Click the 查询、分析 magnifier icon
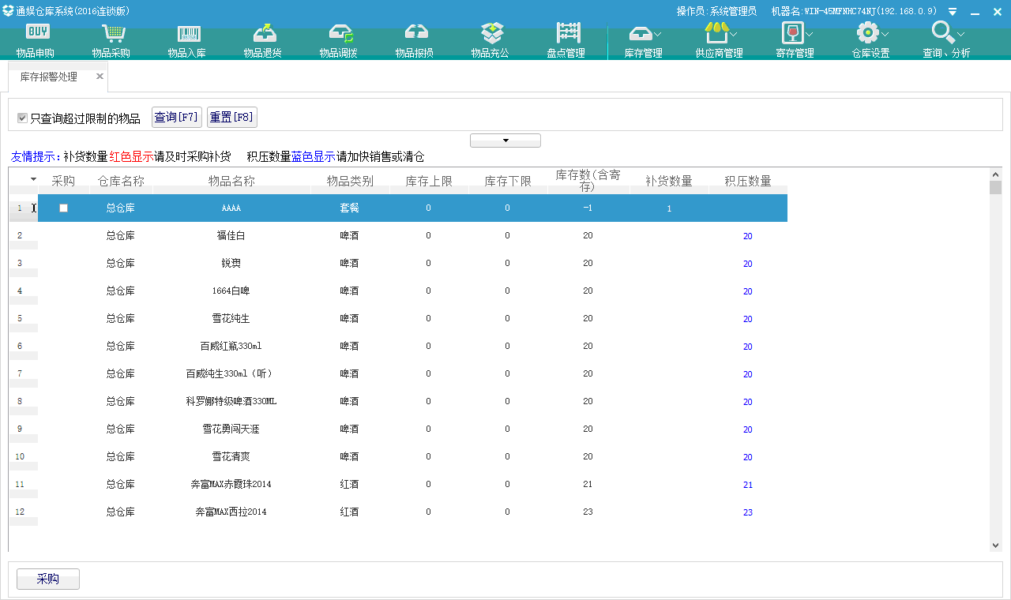The height and width of the screenshot is (600, 1011). 943,32
